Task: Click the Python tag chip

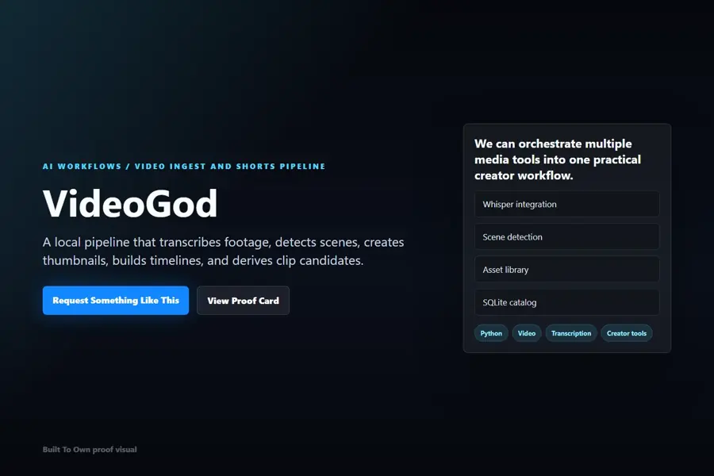Action: (491, 333)
